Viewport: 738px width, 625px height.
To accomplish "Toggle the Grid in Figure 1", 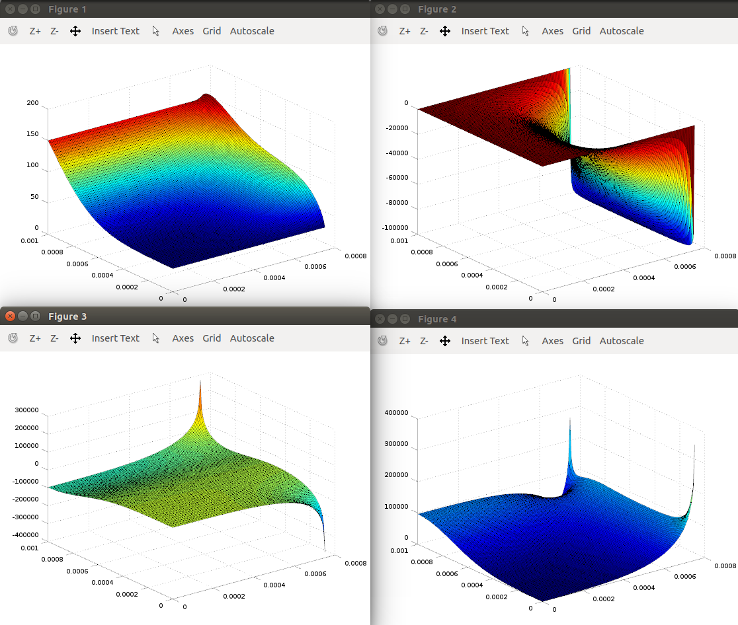I will 212,31.
